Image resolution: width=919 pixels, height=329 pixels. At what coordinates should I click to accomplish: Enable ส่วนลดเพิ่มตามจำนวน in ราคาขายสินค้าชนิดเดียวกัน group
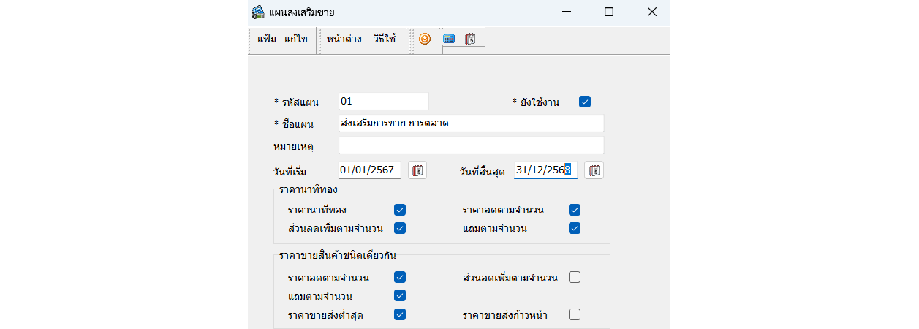coord(575,277)
